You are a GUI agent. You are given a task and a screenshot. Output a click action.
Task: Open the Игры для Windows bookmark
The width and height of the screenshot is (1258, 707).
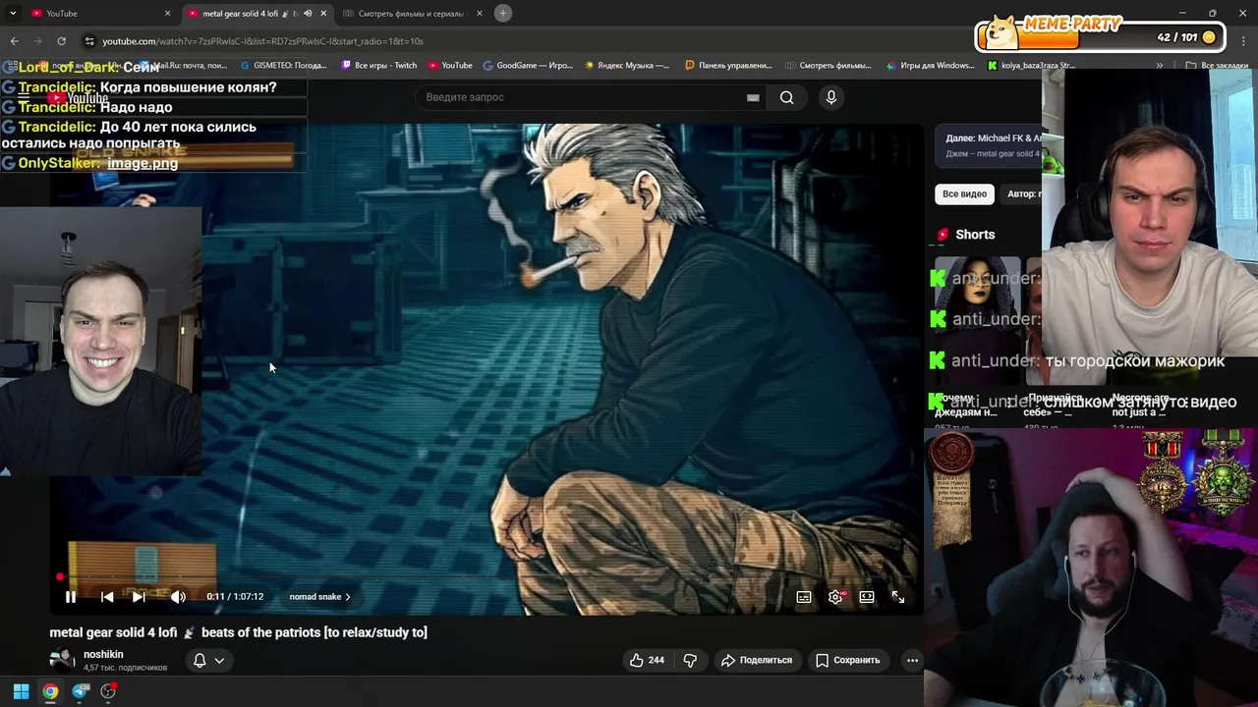click(930, 66)
